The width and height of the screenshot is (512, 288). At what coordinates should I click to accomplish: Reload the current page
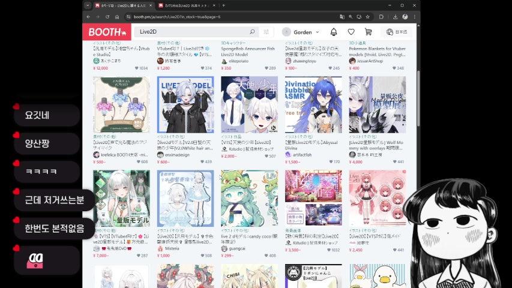click(107, 17)
